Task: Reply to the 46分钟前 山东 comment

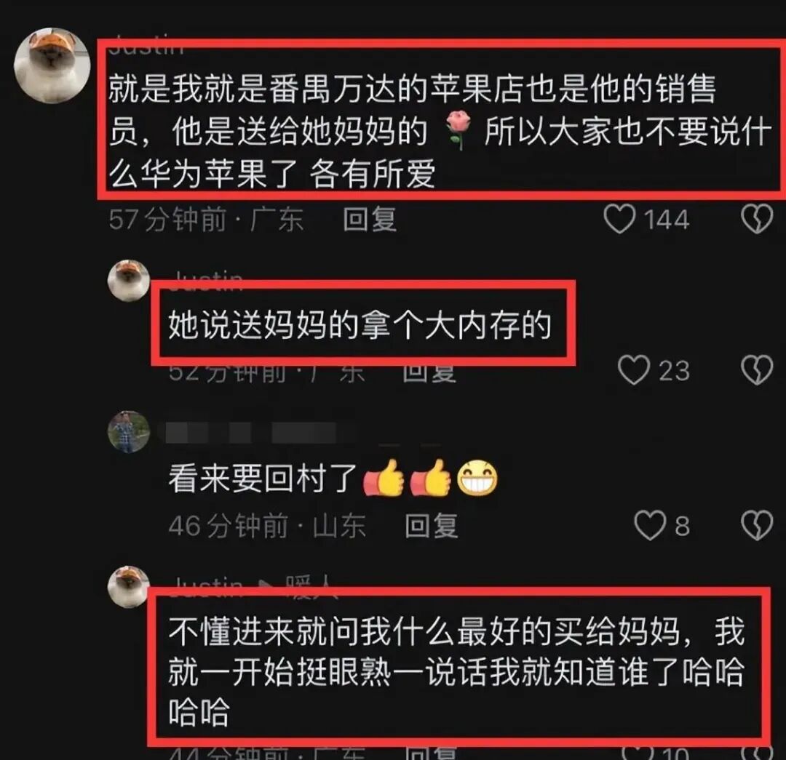Action: (x=432, y=526)
